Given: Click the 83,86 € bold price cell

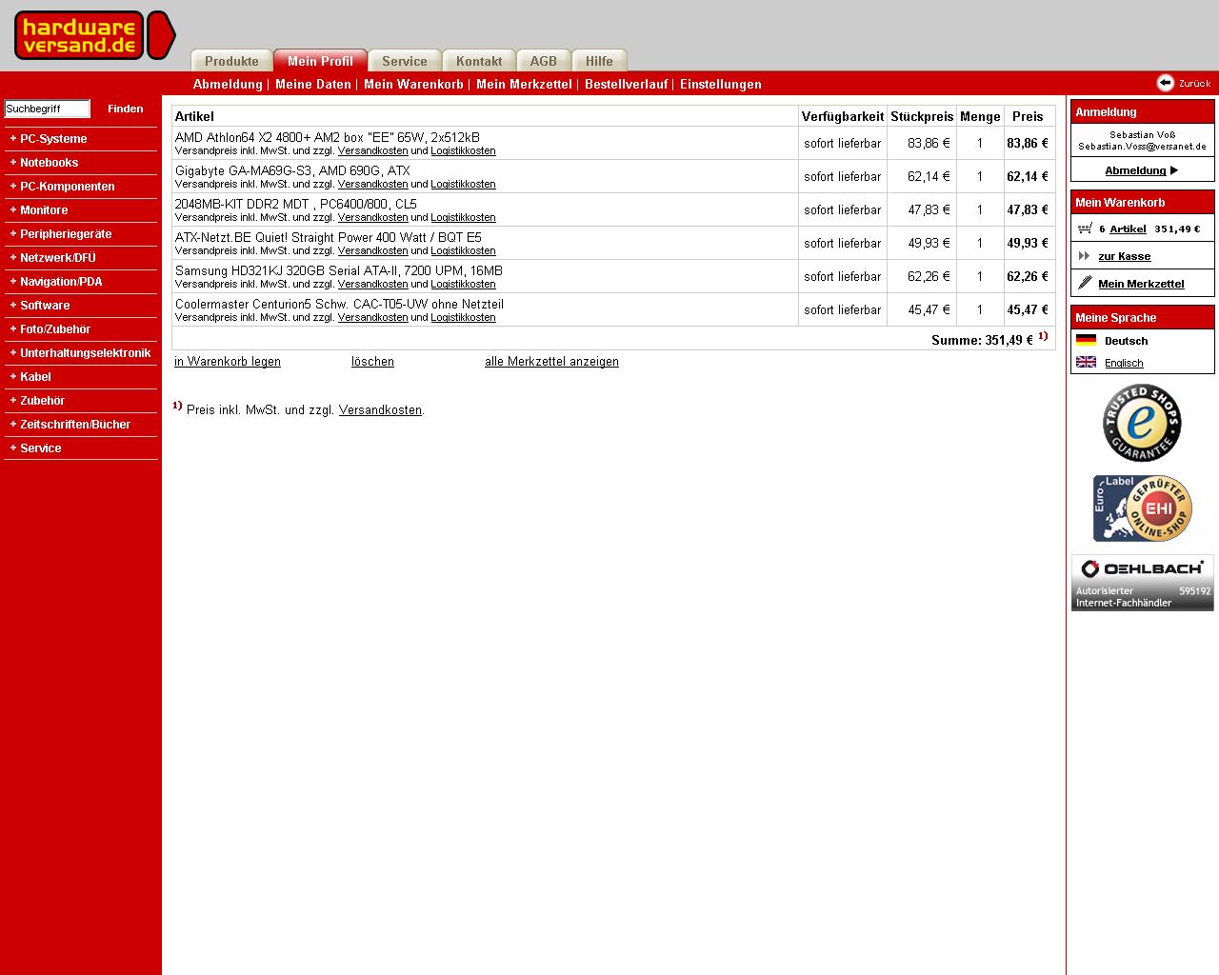Looking at the screenshot, I should (x=1028, y=143).
